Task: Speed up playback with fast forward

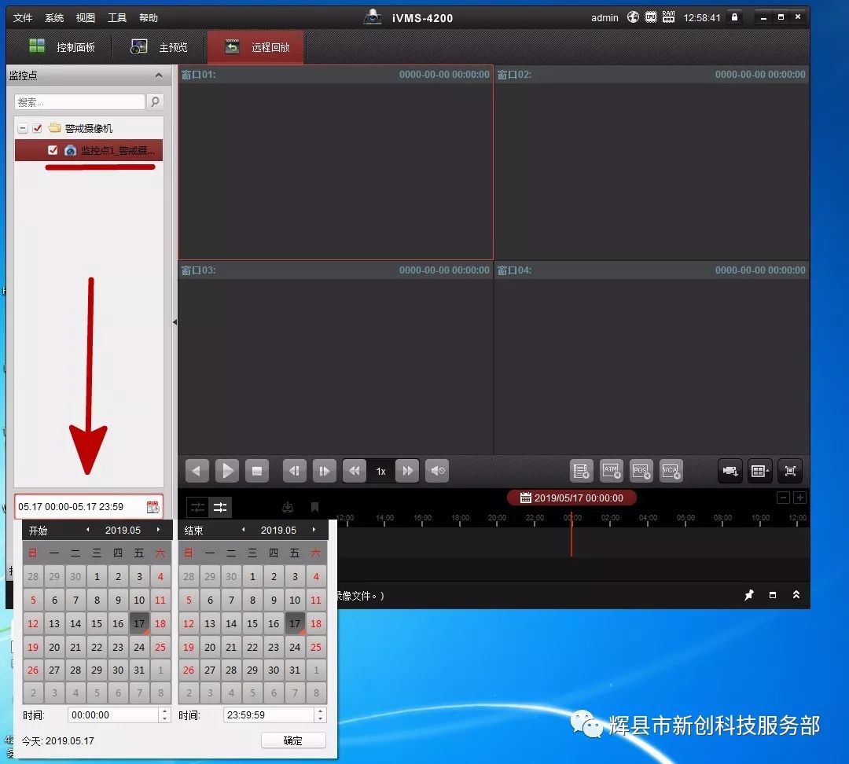Action: [407, 471]
